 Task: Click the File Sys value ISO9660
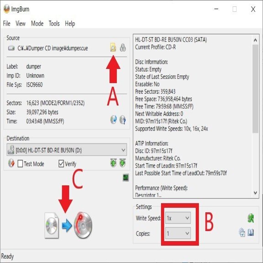pyautogui.click(x=34, y=85)
